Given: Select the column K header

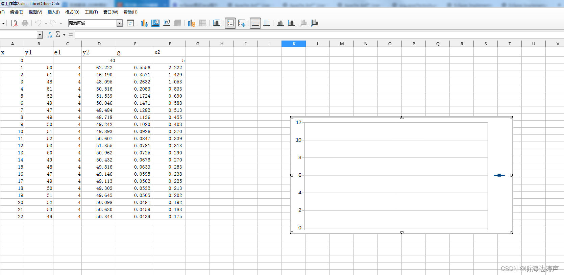Looking at the screenshot, I should (294, 44).
